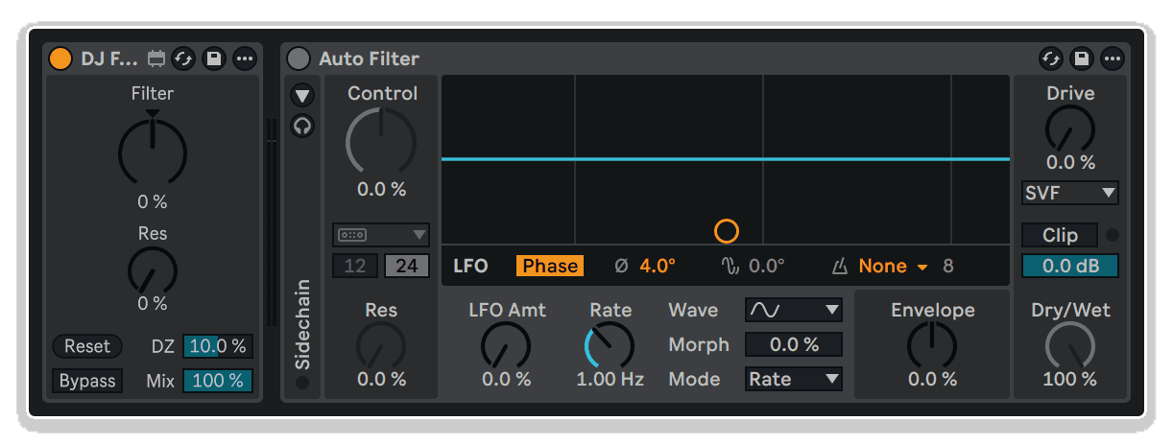Image resolution: width=1173 pixels, height=445 pixels.
Task: Click the Auto Filter title label
Action: [370, 59]
